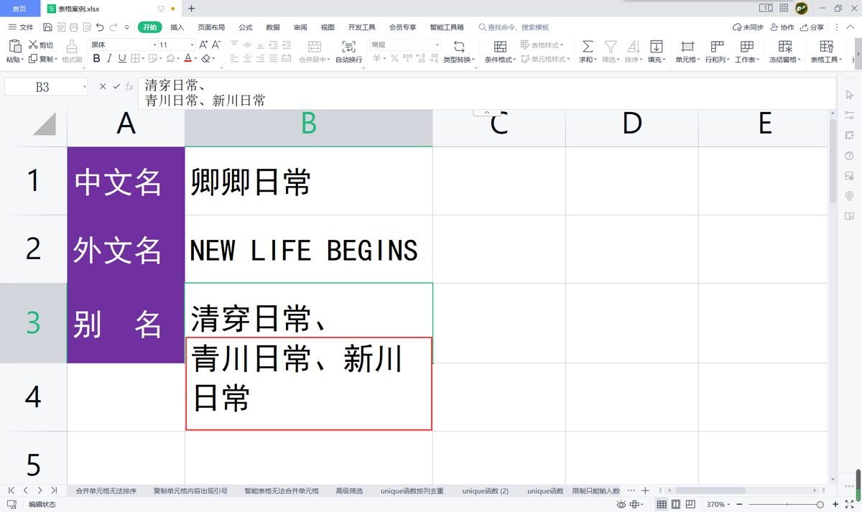Switch to the 页面布局 ribbon tab
Viewport: 862px width, 512px height.
tap(211, 27)
